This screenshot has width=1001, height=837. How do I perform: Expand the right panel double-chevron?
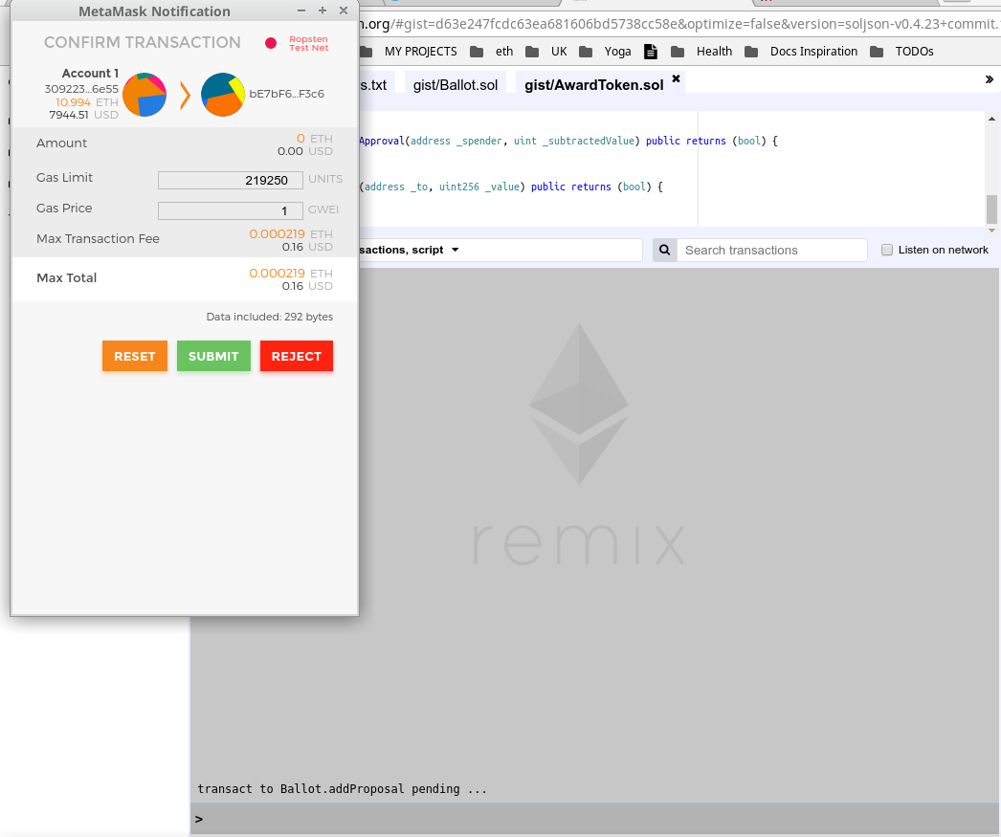989,79
